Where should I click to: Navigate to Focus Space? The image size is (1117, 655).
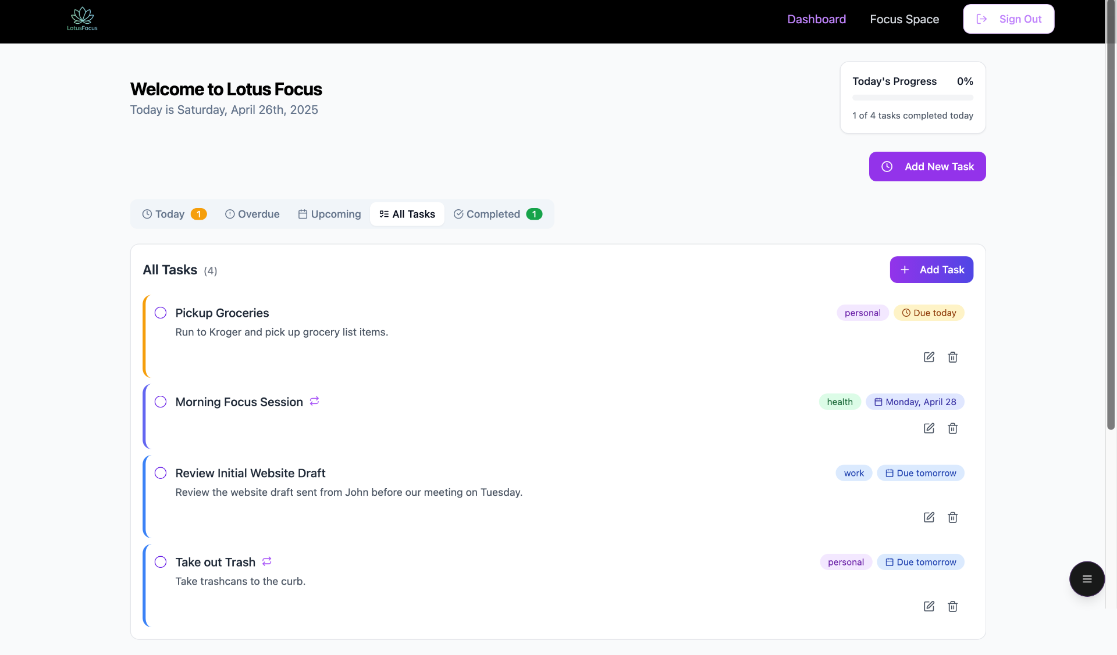904,19
